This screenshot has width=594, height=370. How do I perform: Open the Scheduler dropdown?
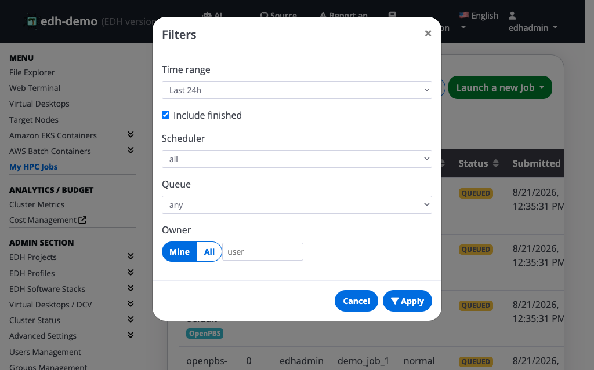pyautogui.click(x=296, y=159)
